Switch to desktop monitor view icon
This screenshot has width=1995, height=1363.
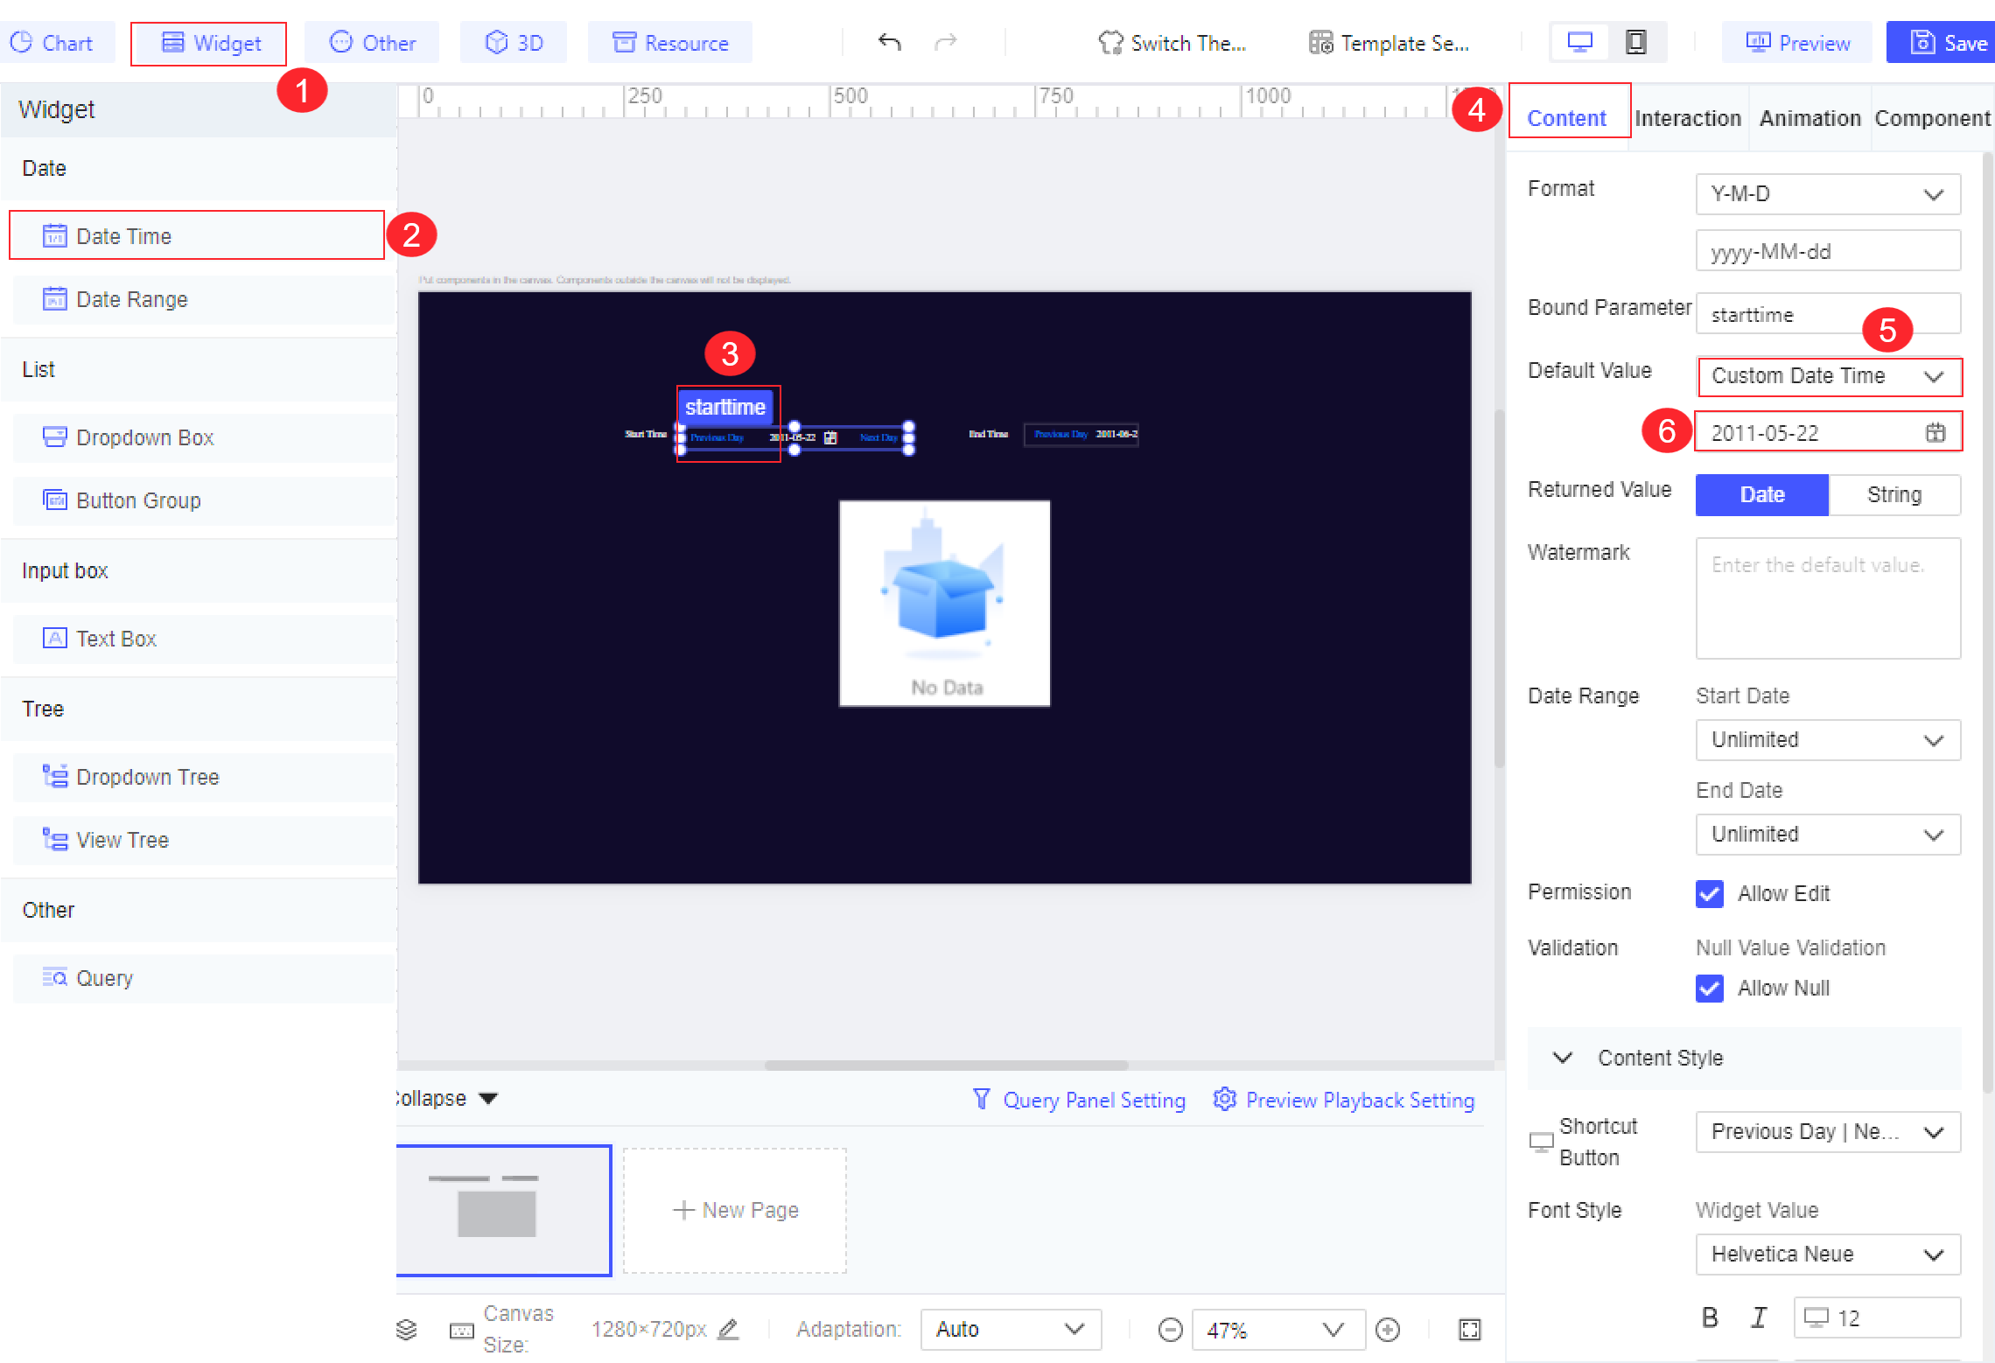(x=1579, y=42)
